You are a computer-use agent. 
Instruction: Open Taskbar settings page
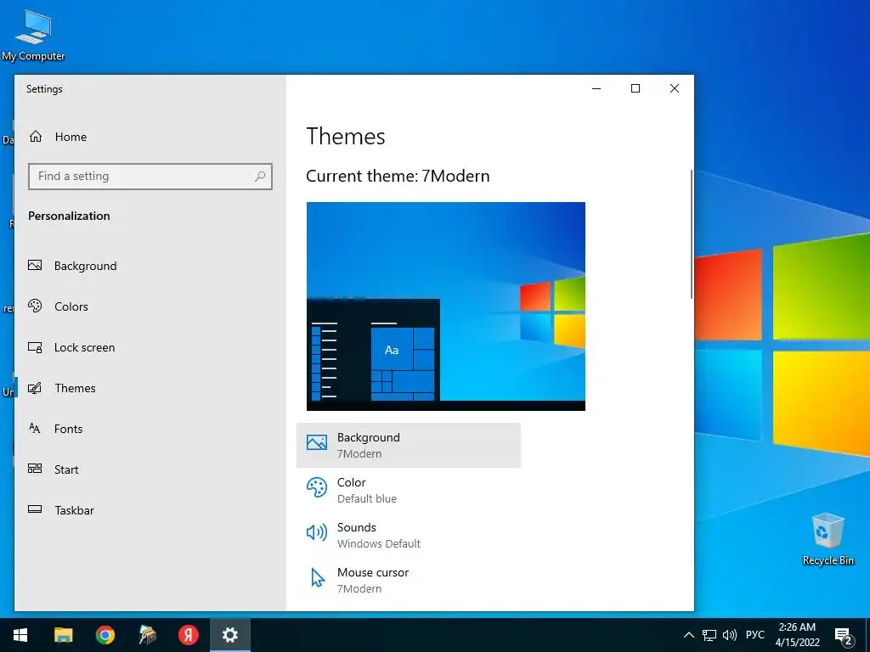pyautogui.click(x=150, y=510)
